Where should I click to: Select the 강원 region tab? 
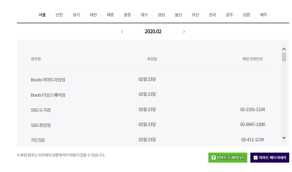[246, 15]
